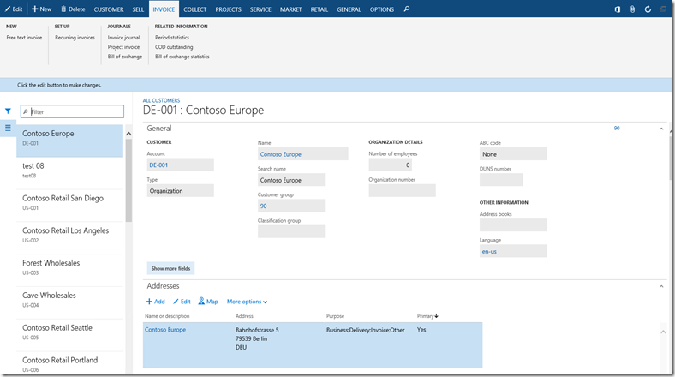Click the Classification group field
This screenshot has width=675, height=377.
tap(291, 231)
